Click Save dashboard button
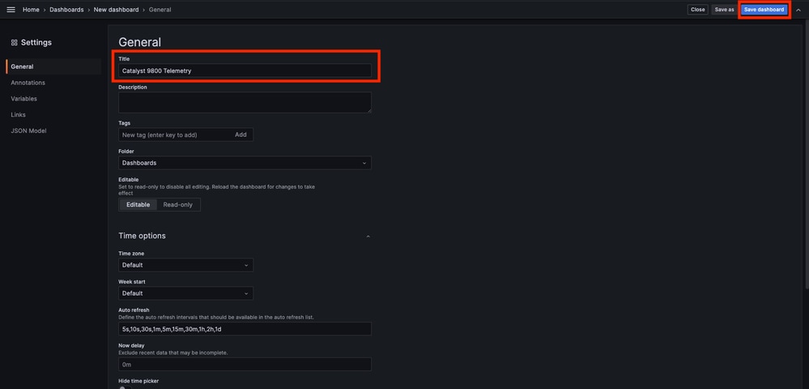The image size is (809, 389). tap(764, 10)
